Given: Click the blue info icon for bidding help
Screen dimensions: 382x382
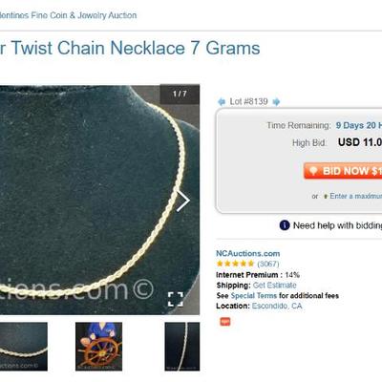Looking at the screenshot, I should (285, 225).
